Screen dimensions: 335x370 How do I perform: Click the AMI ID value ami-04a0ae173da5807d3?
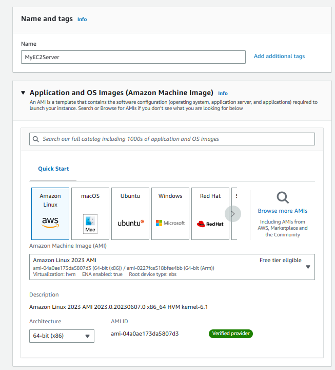click(x=145, y=334)
